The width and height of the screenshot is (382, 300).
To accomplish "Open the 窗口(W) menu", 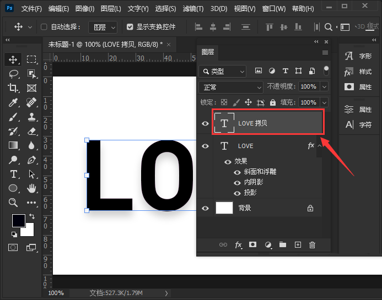I will 274,9.
